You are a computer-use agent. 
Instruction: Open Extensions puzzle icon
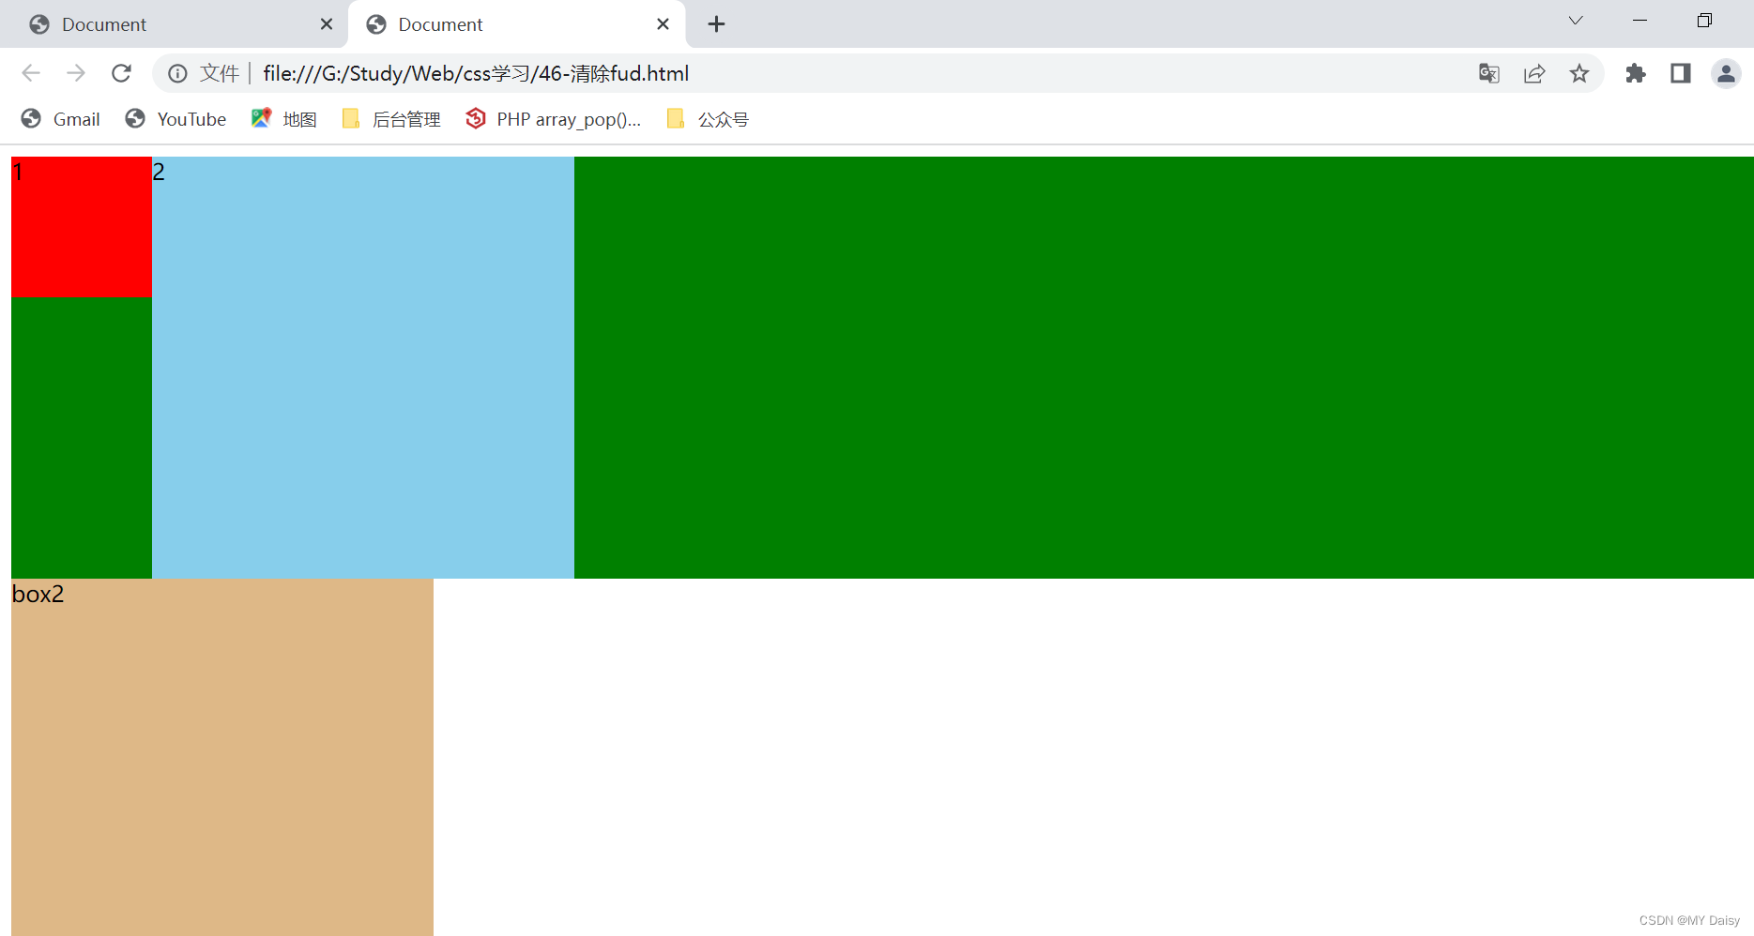tap(1636, 73)
